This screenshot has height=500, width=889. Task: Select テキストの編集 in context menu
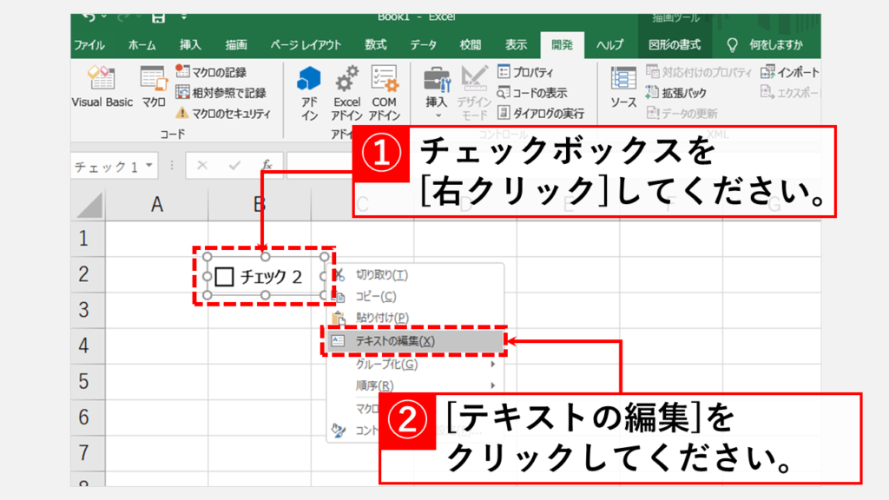pyautogui.click(x=395, y=341)
